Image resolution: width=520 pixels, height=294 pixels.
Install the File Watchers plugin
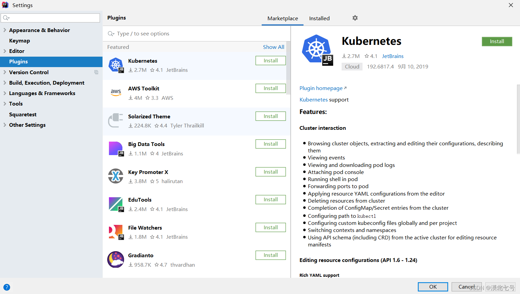271,228
